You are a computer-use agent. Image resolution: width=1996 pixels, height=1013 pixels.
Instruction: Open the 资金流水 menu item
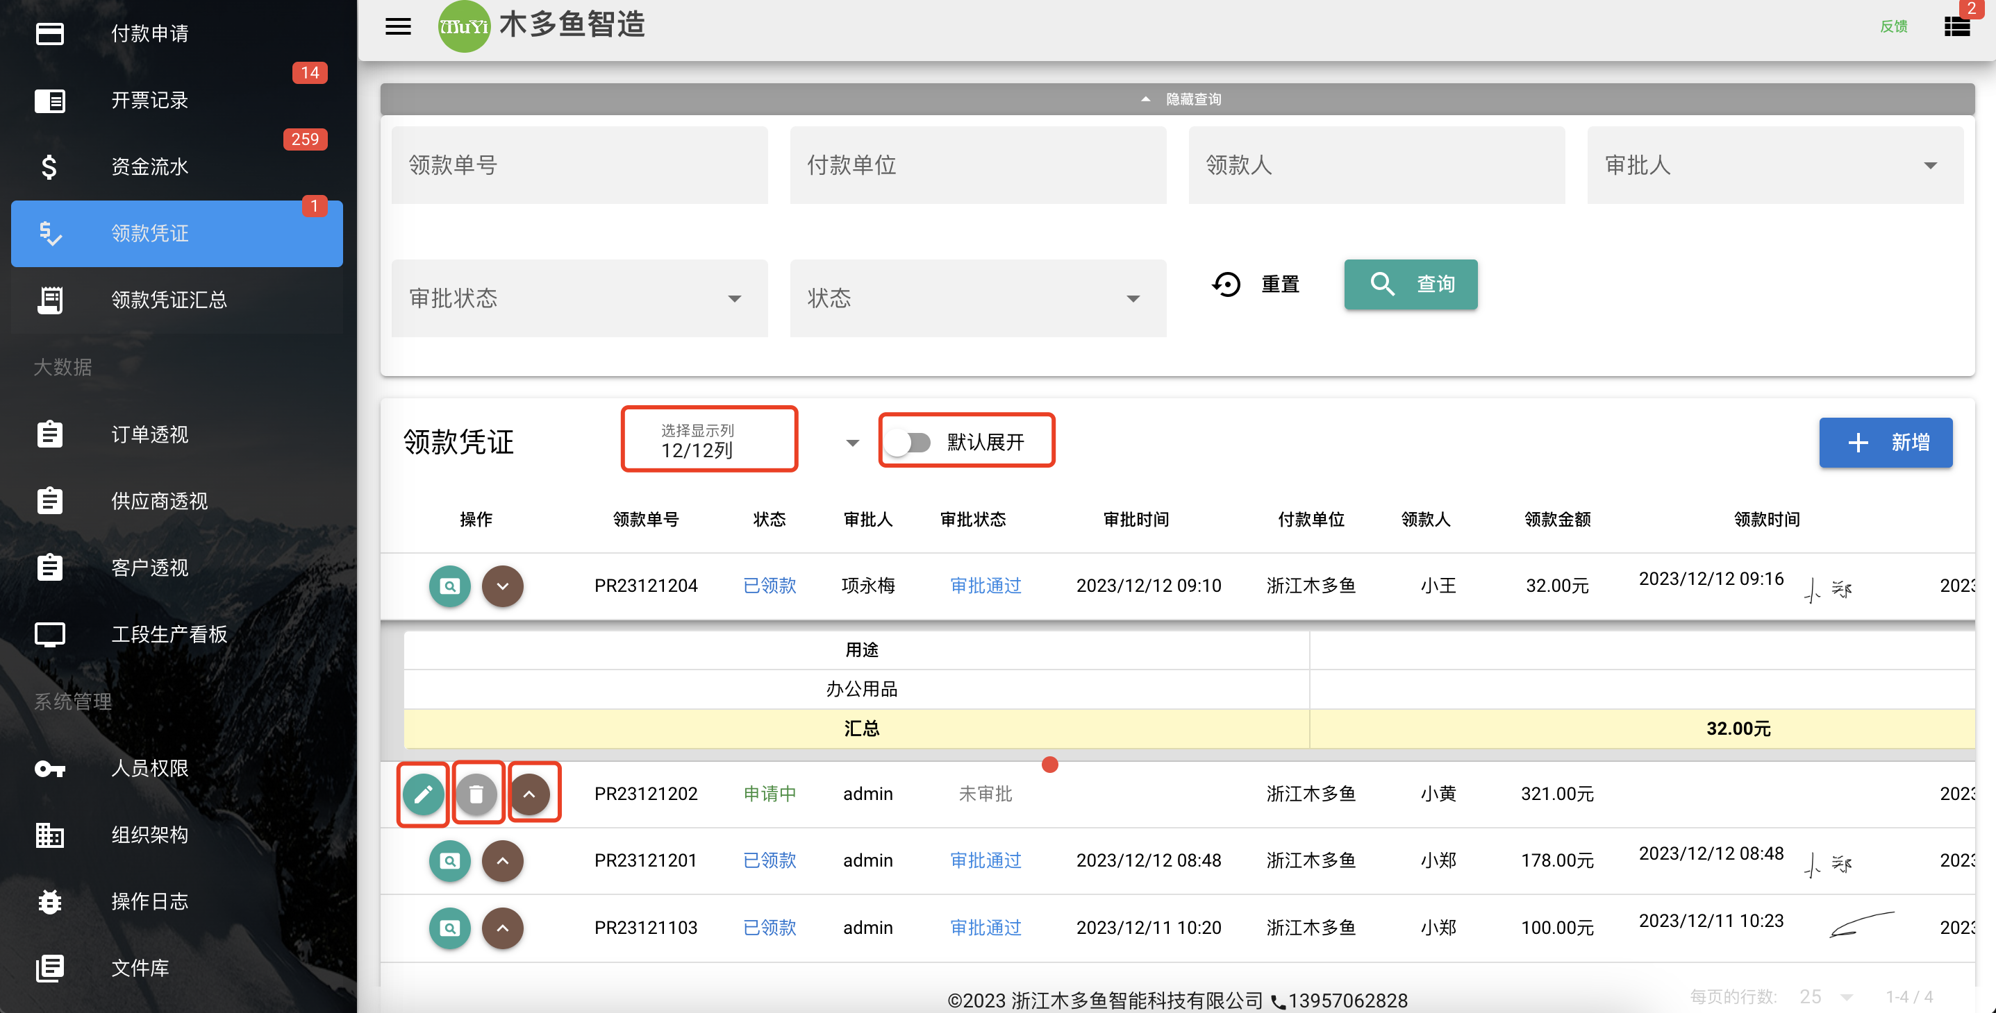tap(176, 167)
